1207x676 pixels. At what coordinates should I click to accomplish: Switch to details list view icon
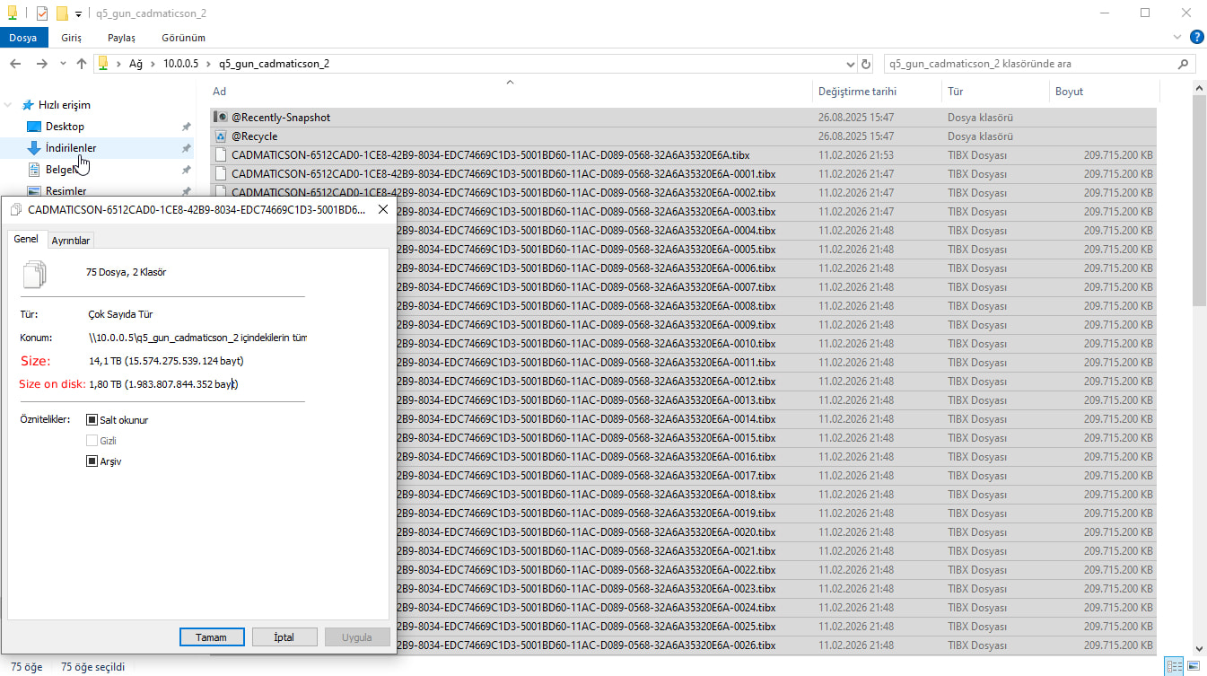[1174, 666]
